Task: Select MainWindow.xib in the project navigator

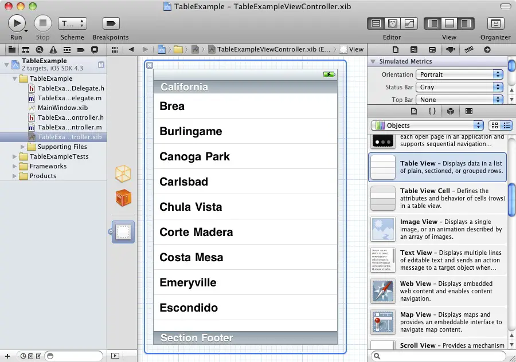Action: 62,108
